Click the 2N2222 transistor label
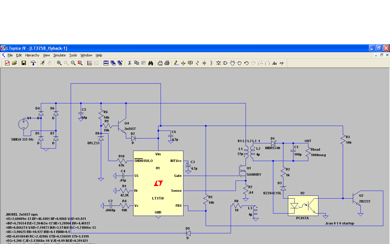The width and height of the screenshot is (390, 244). click(365, 201)
